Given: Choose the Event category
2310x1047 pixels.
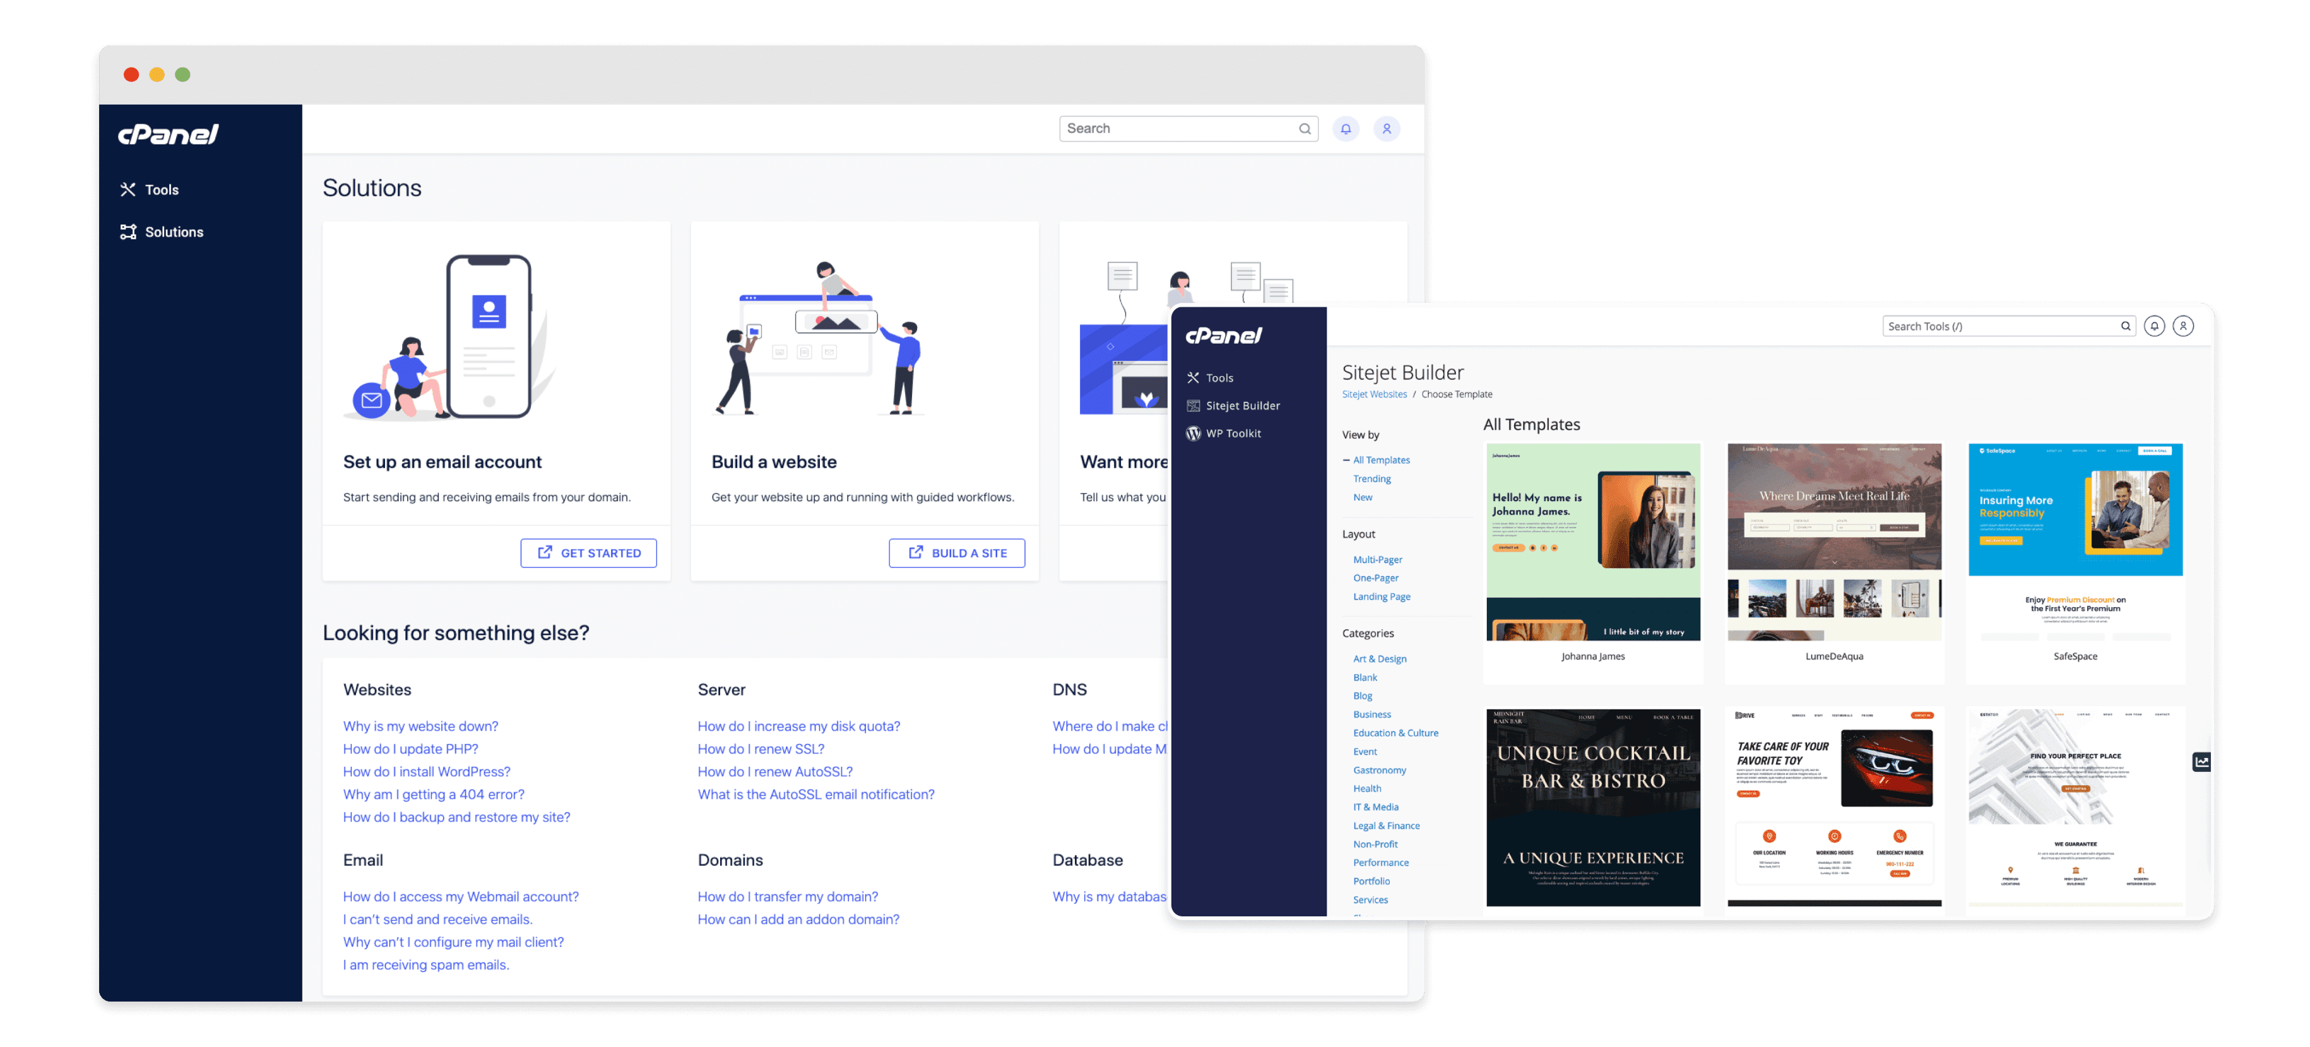Looking at the screenshot, I should tap(1365, 752).
